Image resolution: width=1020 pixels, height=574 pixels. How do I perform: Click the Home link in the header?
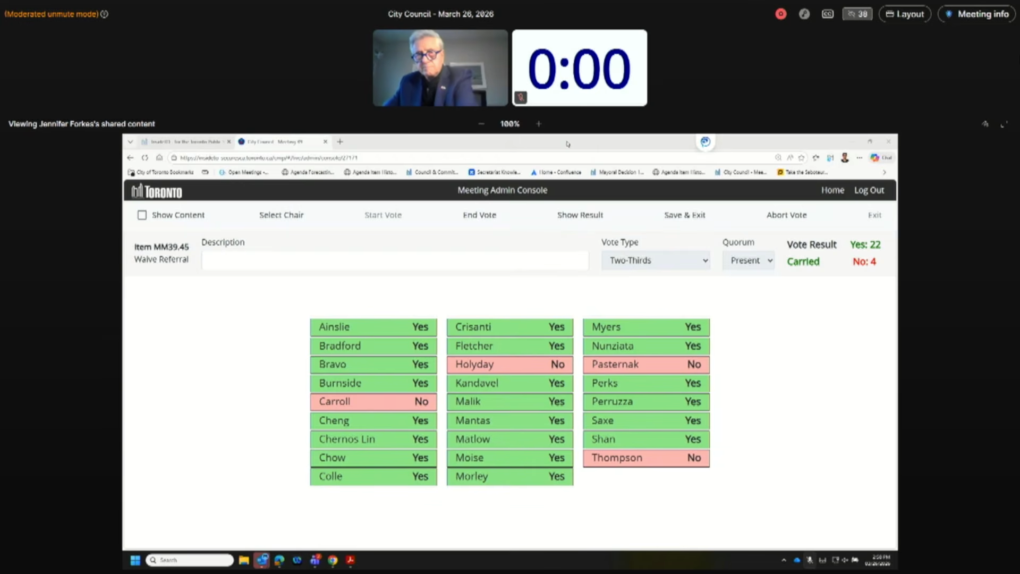tap(832, 190)
